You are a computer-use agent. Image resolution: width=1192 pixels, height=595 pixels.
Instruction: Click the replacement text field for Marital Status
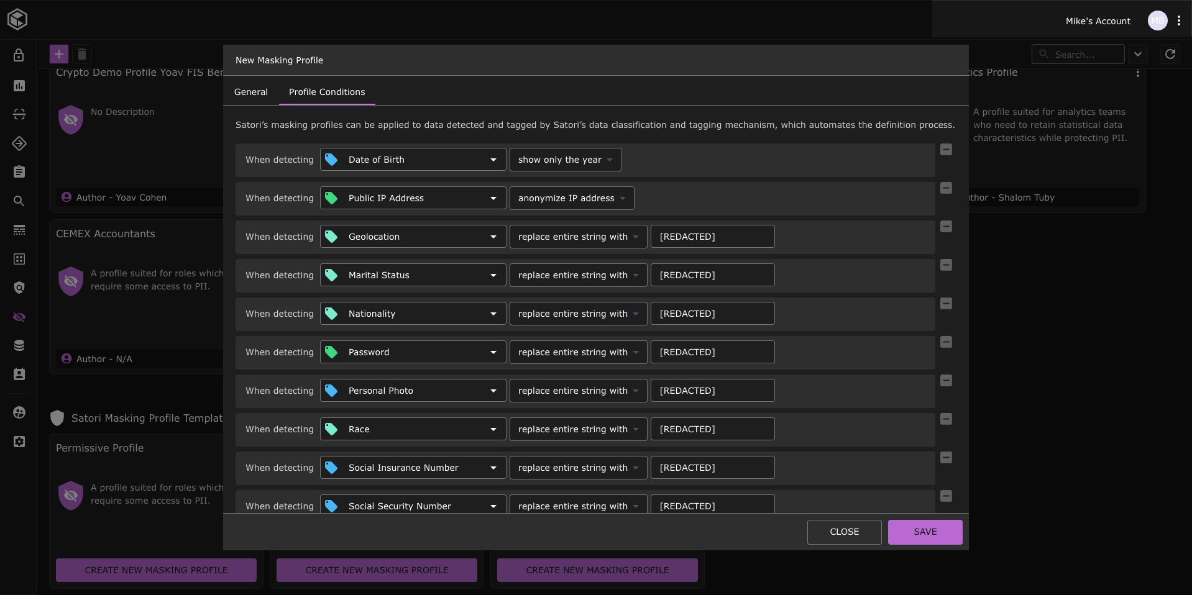pyautogui.click(x=712, y=275)
